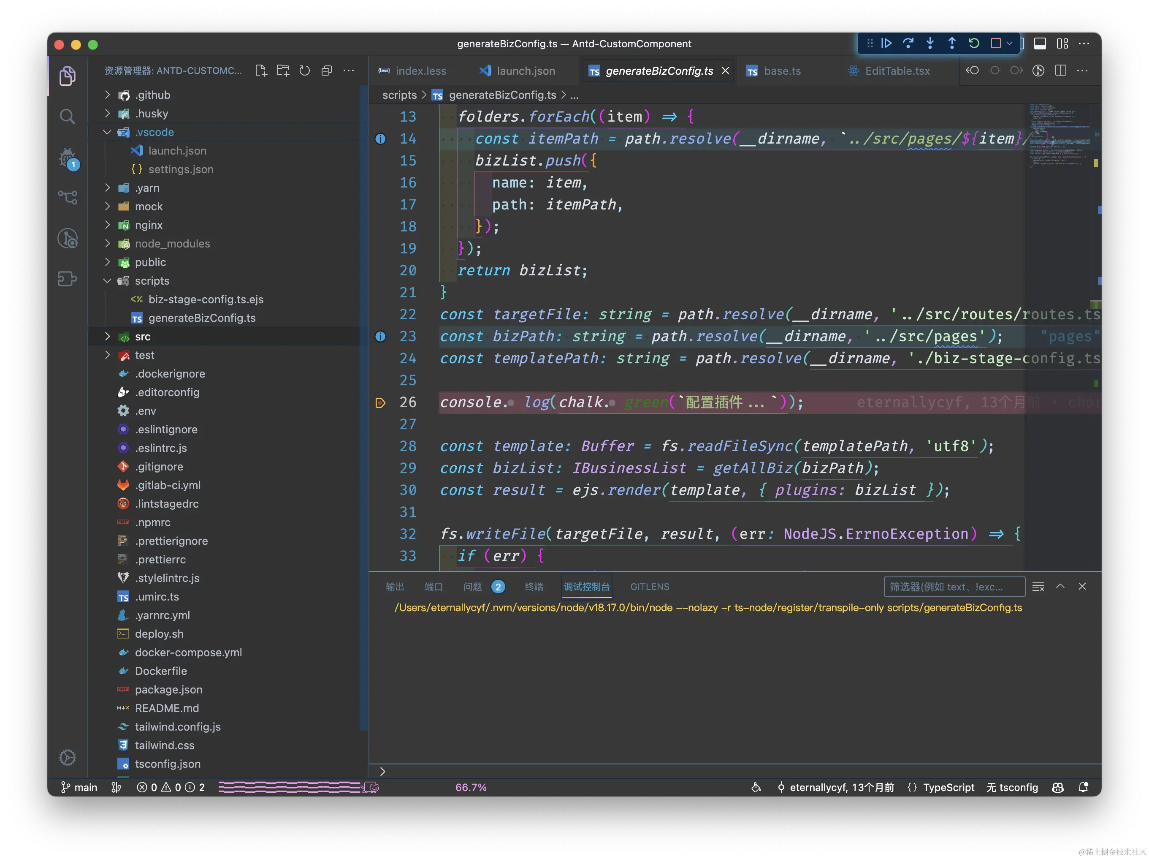Select the Step Over debug icon
Image resolution: width=1149 pixels, height=859 pixels.
pyautogui.click(x=908, y=43)
